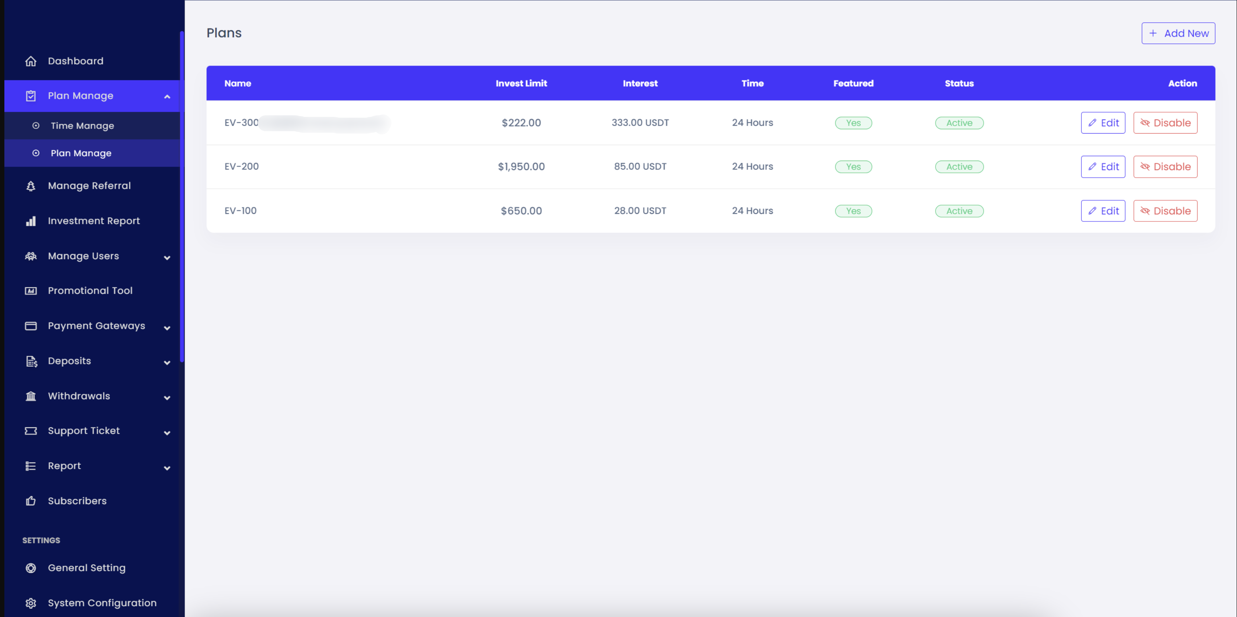
Task: Select the Plan Manage submenu item
Action: tap(80, 152)
